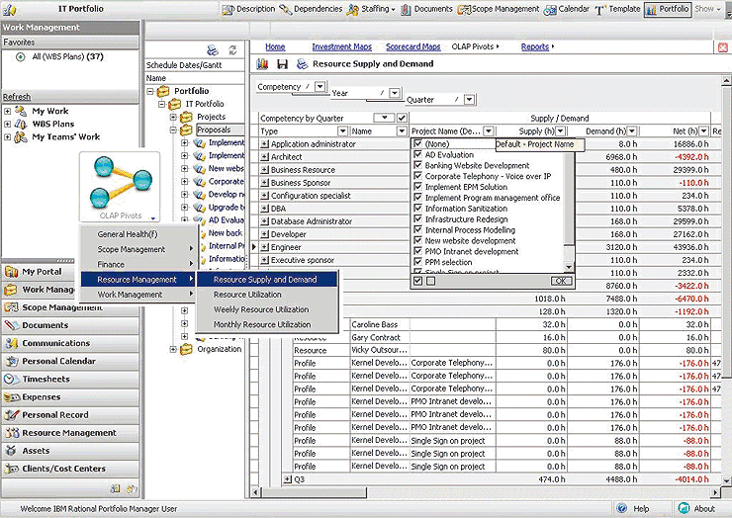Click the grid vertical scrollbar down arrow

pyautogui.click(x=726, y=480)
